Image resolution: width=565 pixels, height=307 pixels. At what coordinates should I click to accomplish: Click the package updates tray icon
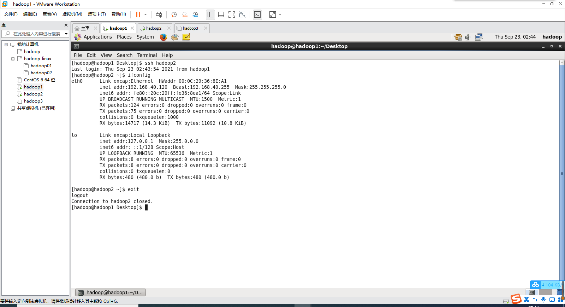(458, 37)
